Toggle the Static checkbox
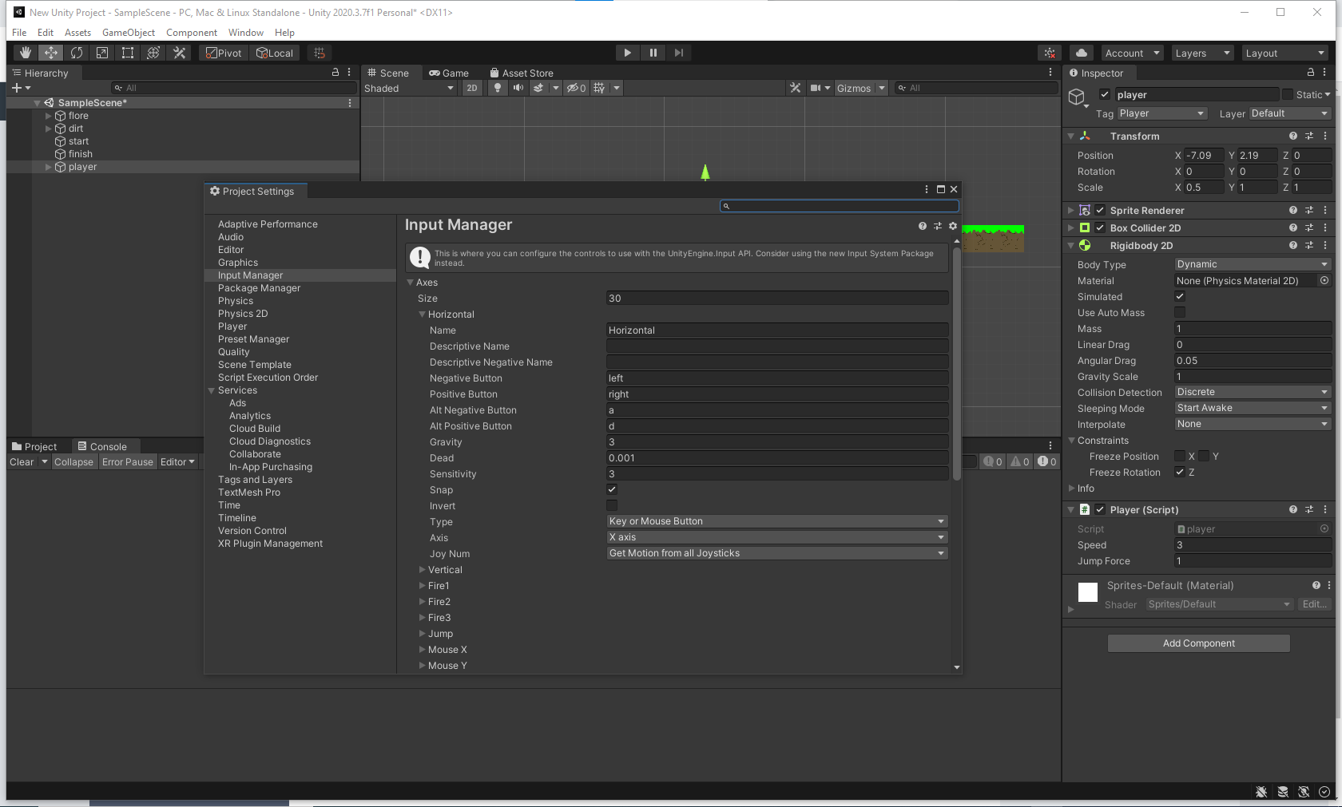Viewport: 1342px width, 807px height. point(1288,94)
